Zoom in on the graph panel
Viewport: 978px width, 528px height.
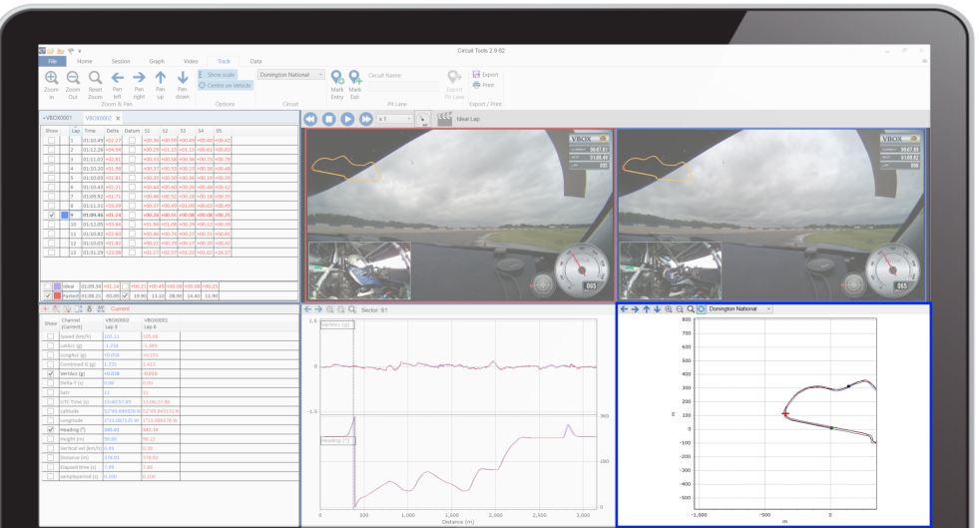tap(330, 309)
